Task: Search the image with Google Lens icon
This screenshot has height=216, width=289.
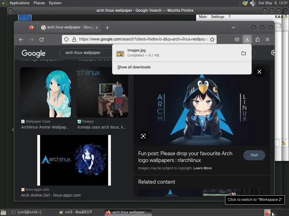Action: pos(143,136)
